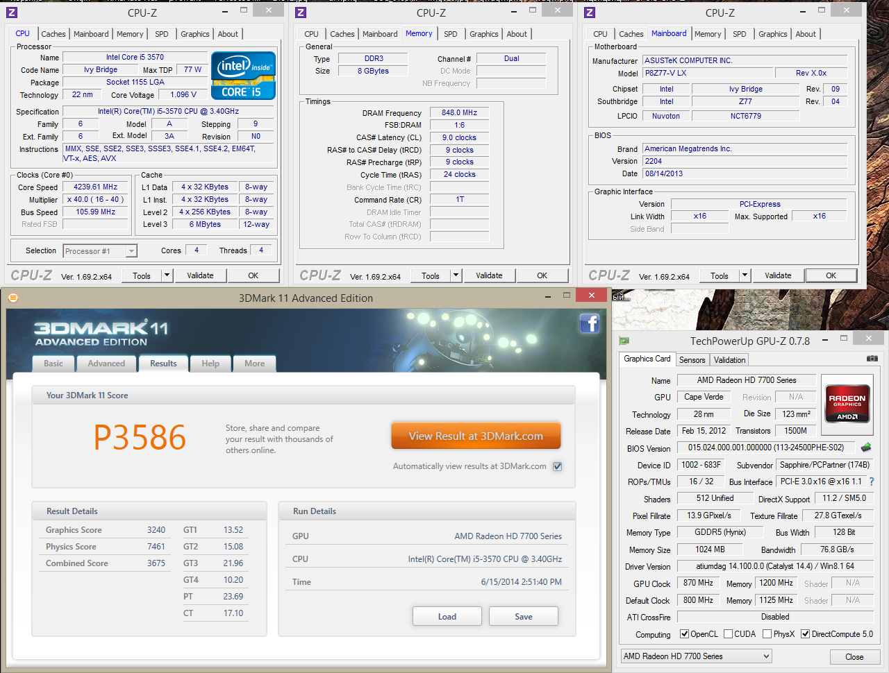Click the Z title icon of the Mainboard tab CPU-Z window
Screen dimensions: 889x673
pyautogui.click(x=590, y=12)
